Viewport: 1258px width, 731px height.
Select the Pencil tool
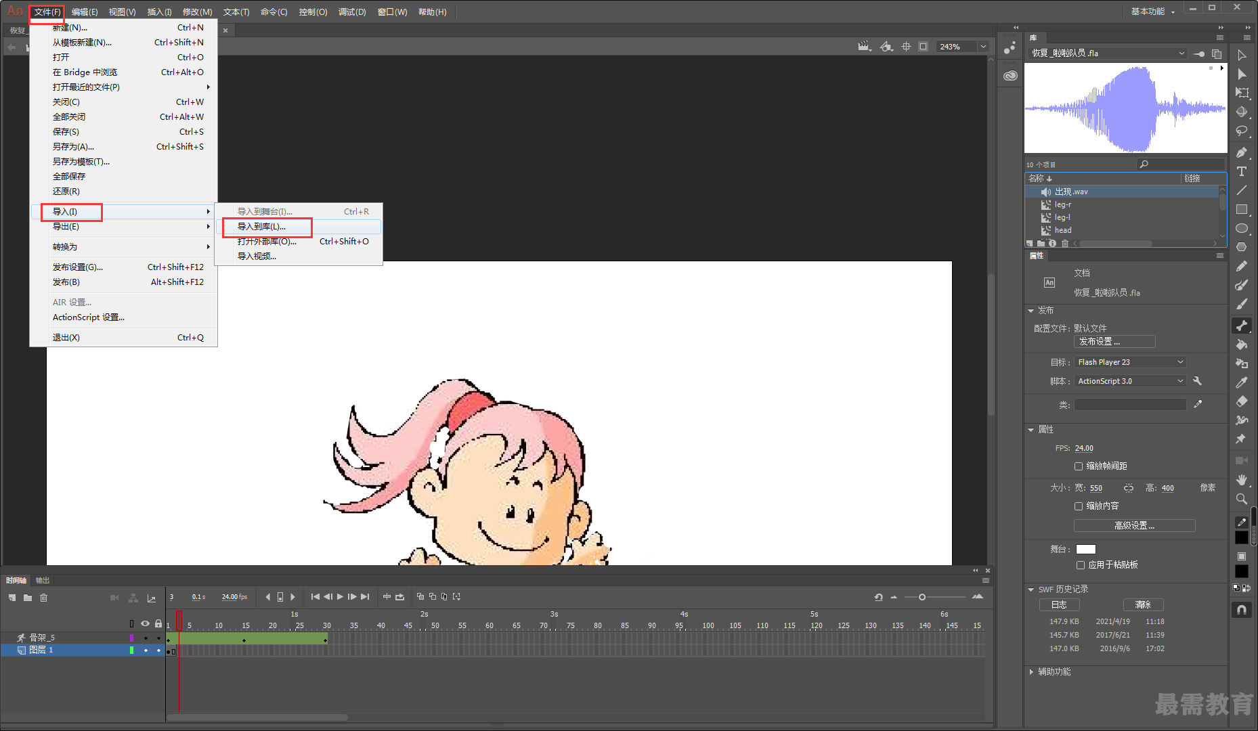pyautogui.click(x=1242, y=266)
